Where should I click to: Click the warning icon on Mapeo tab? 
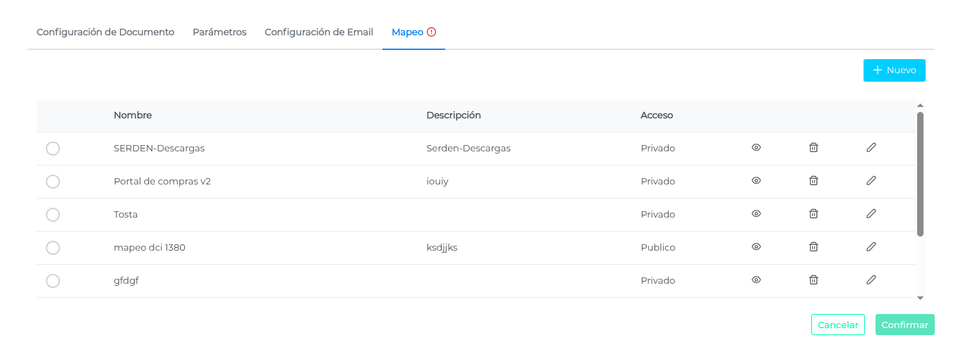(432, 32)
